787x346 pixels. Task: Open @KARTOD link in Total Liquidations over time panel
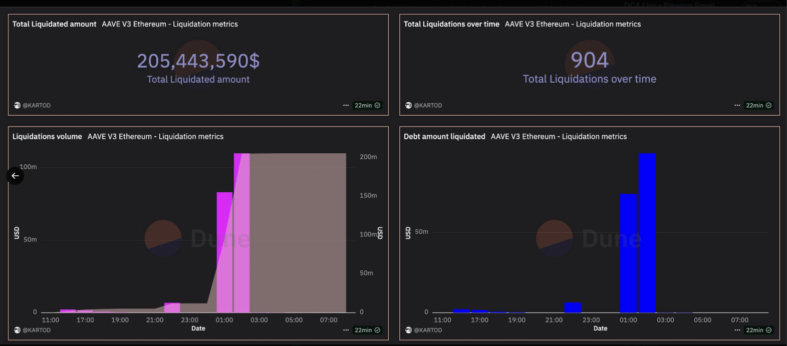coord(428,106)
